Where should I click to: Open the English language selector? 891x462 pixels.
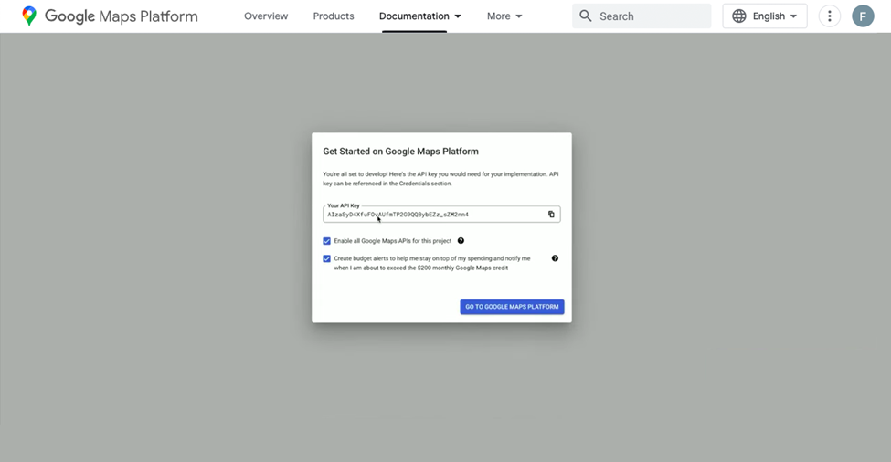(765, 16)
